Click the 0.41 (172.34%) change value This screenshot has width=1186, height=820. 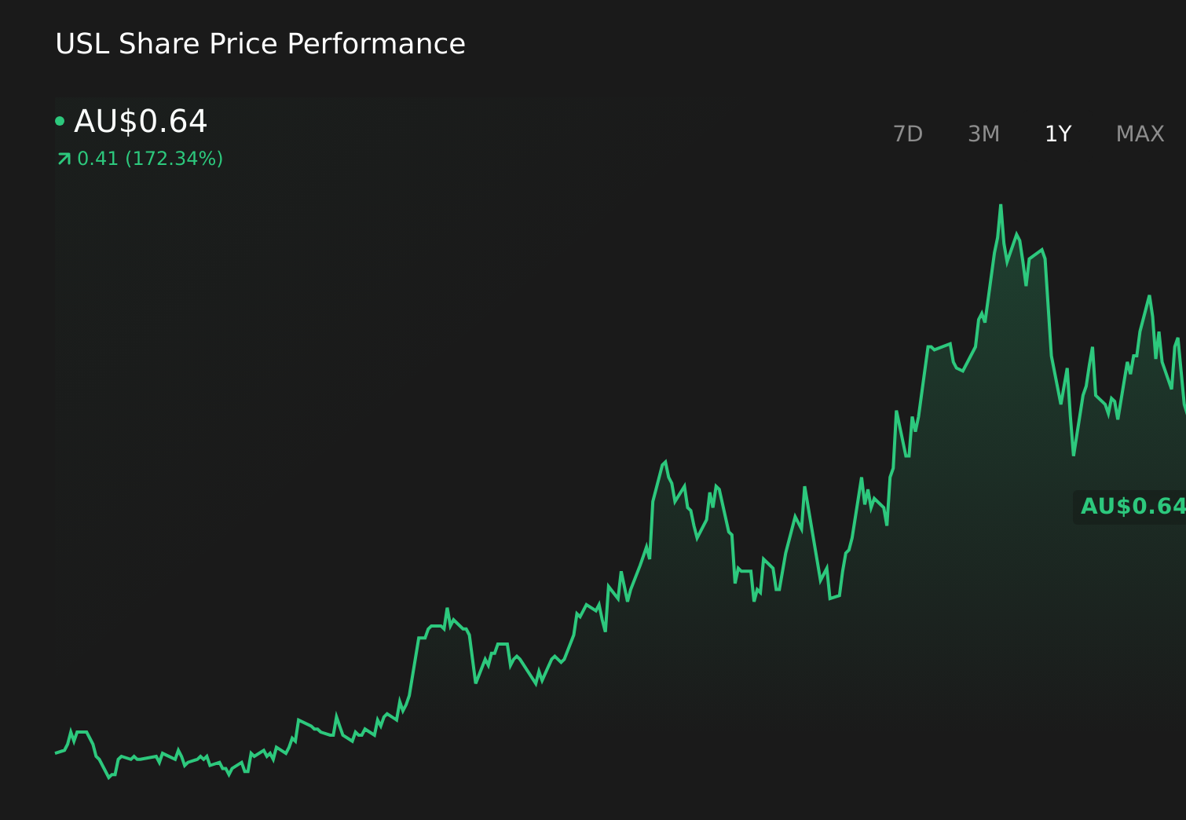[x=151, y=158]
